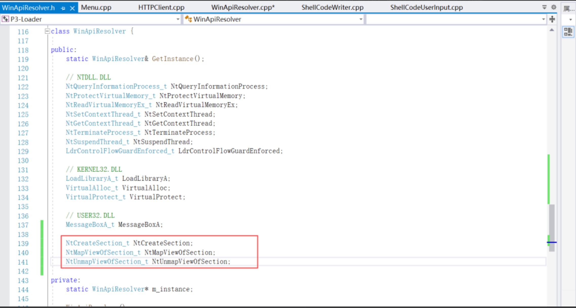
Task: Open the document well settings gear
Action: click(x=554, y=7)
